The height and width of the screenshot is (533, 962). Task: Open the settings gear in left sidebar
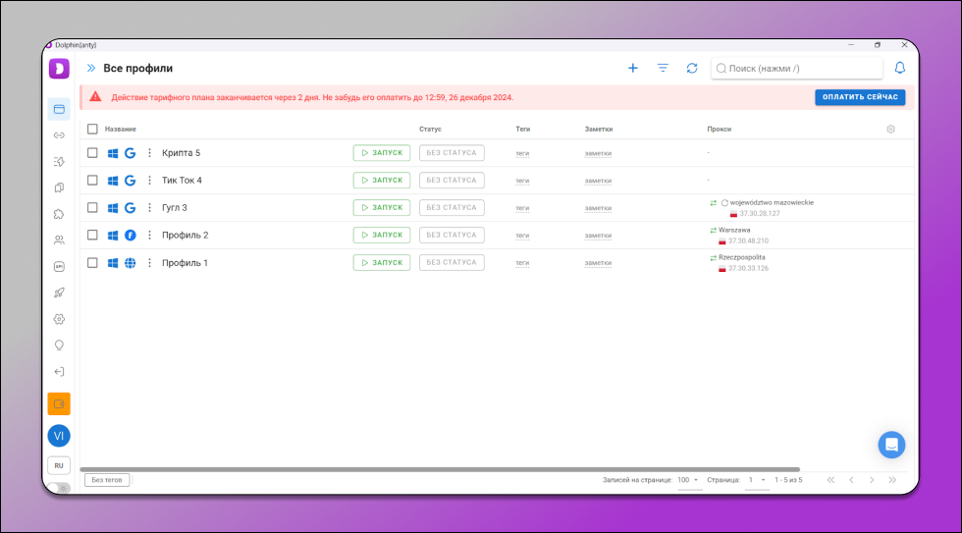(59, 319)
